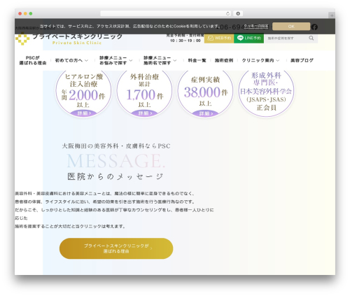Open the cookie settings link
This screenshot has height=296, width=350.
click(x=256, y=26)
